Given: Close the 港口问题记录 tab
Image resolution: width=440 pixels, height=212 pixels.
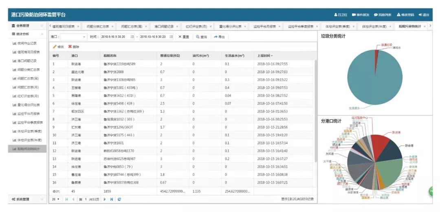Looking at the screenshot, I should tap(177, 26).
